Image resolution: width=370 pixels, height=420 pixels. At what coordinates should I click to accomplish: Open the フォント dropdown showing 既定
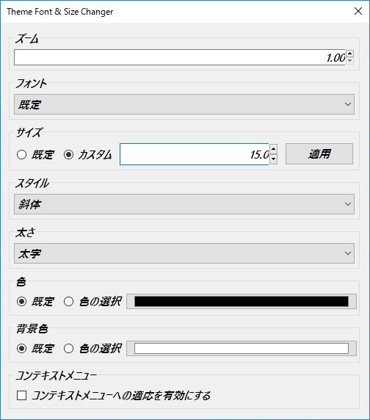tap(184, 104)
